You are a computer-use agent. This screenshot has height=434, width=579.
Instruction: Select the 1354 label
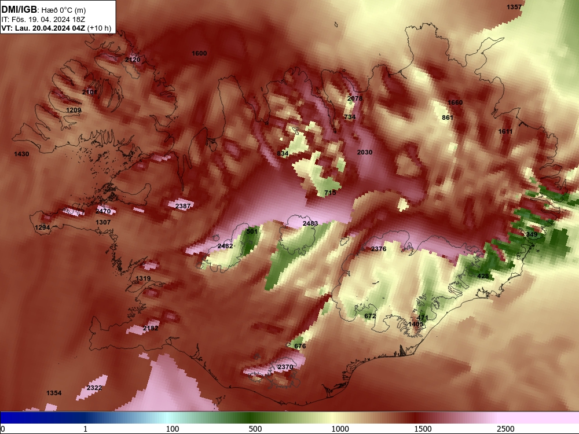point(54,393)
